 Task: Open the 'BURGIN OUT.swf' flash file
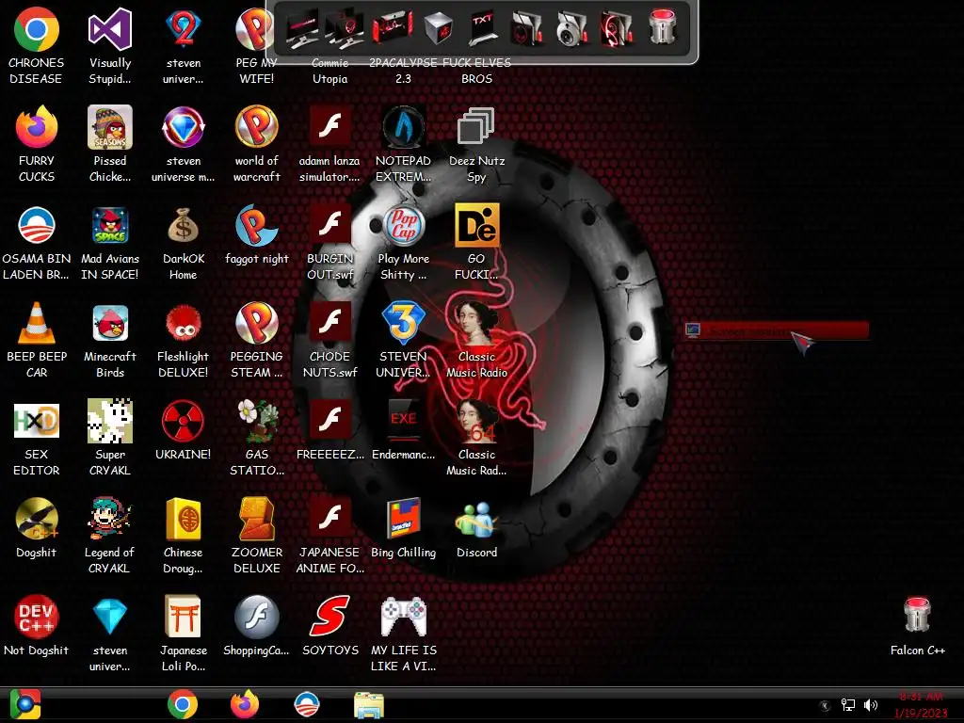(x=330, y=225)
